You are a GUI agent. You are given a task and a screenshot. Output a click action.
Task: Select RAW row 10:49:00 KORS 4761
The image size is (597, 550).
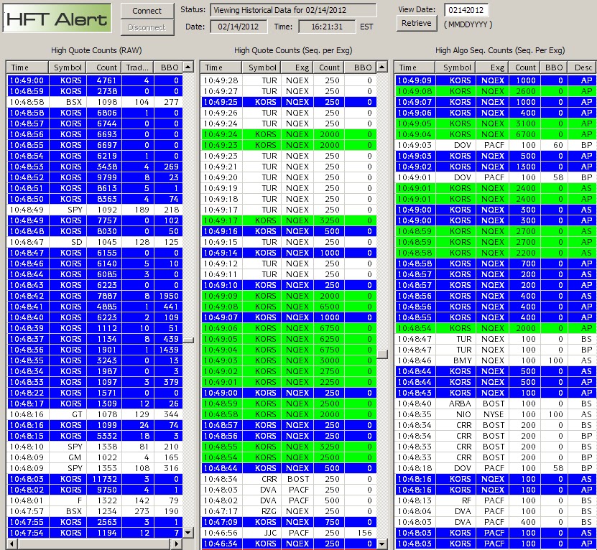click(x=95, y=80)
